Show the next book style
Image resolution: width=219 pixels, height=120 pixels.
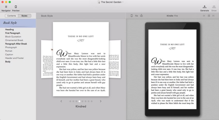pos(101,101)
